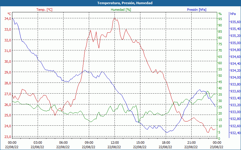The height and width of the screenshot is (150, 241).
Task: Click pressure axis value "932,80"
Action: (235, 119)
